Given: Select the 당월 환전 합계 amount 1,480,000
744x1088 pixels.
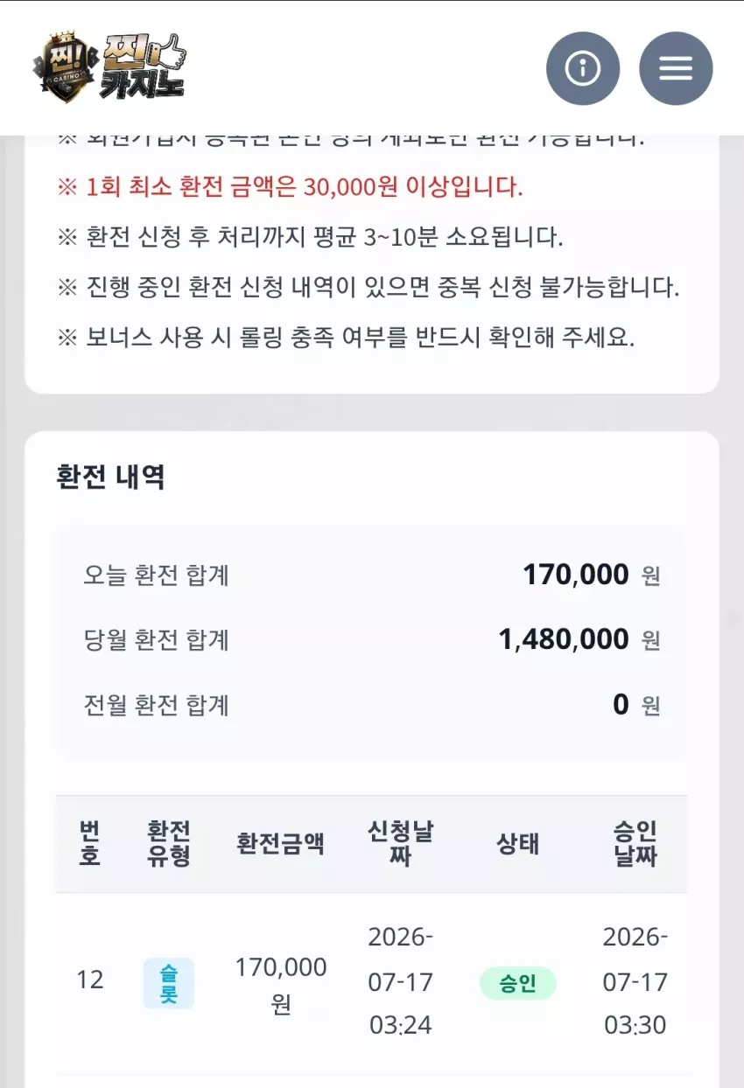Looking at the screenshot, I should pos(564,639).
